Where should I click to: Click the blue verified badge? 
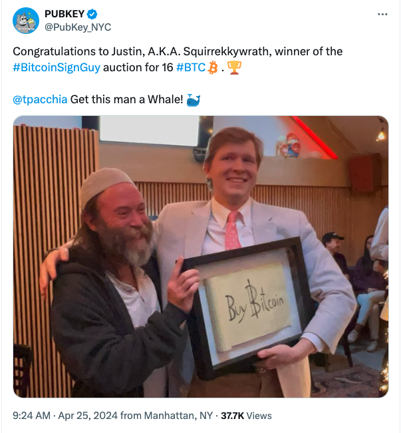(x=92, y=14)
